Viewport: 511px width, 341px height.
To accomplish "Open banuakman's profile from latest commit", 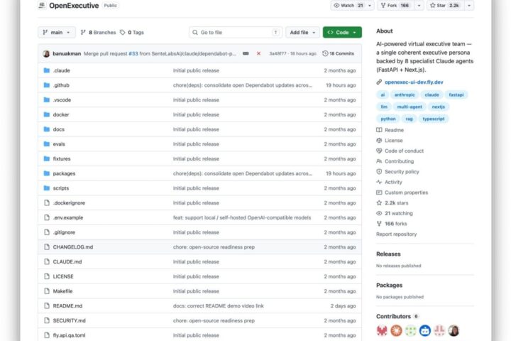I will [x=67, y=53].
